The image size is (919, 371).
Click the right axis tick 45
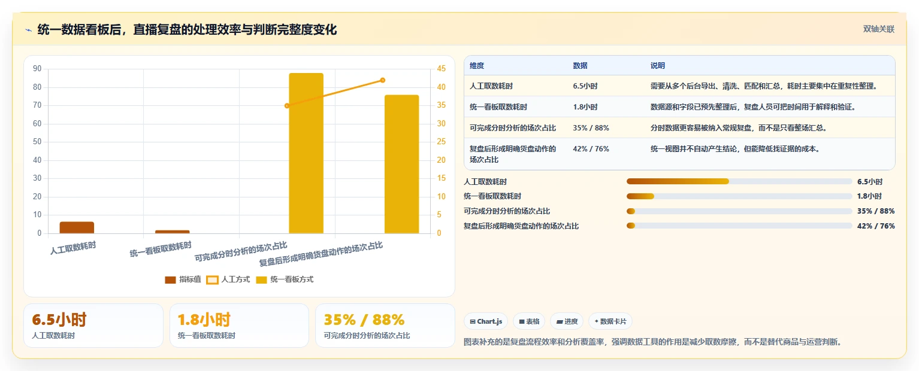441,69
